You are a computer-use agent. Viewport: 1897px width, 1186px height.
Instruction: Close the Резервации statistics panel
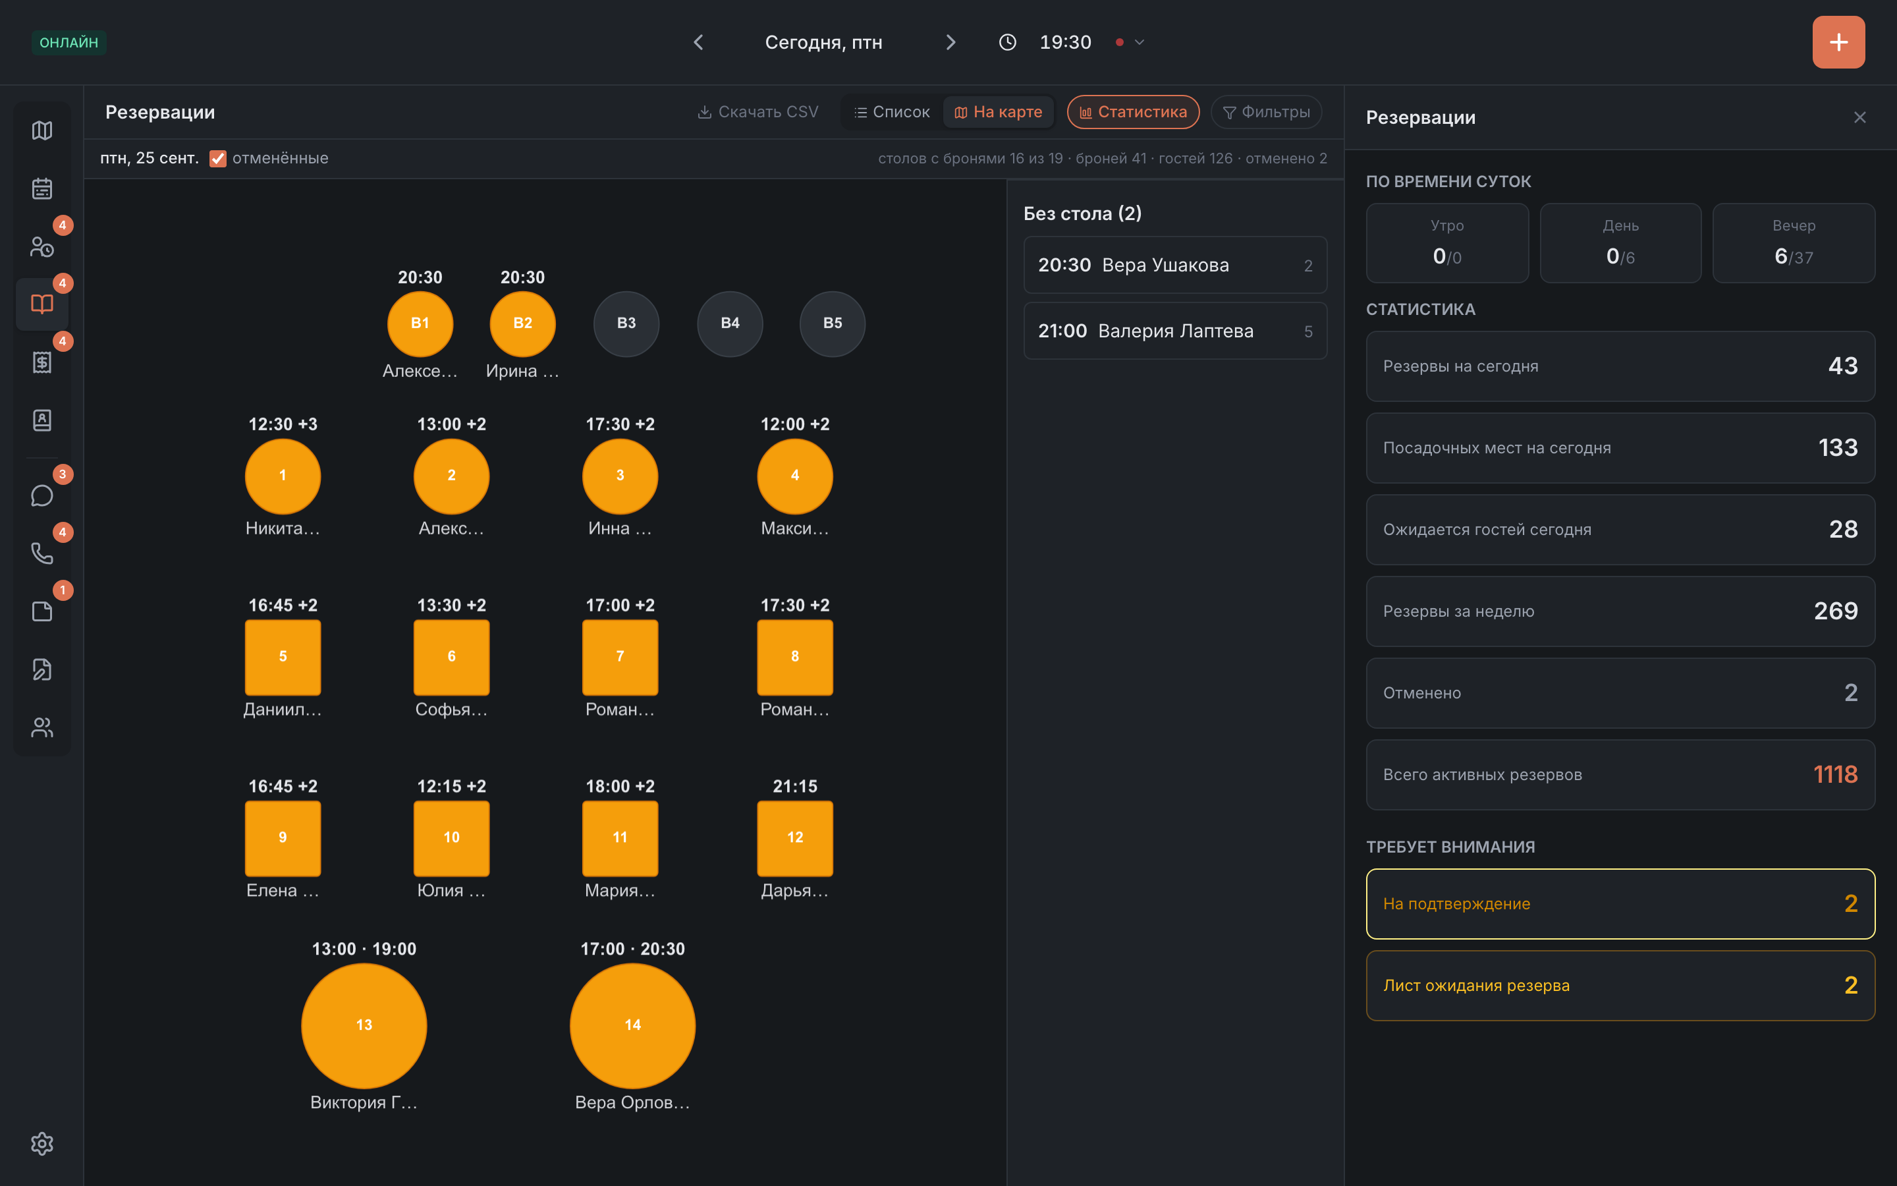[x=1859, y=118]
